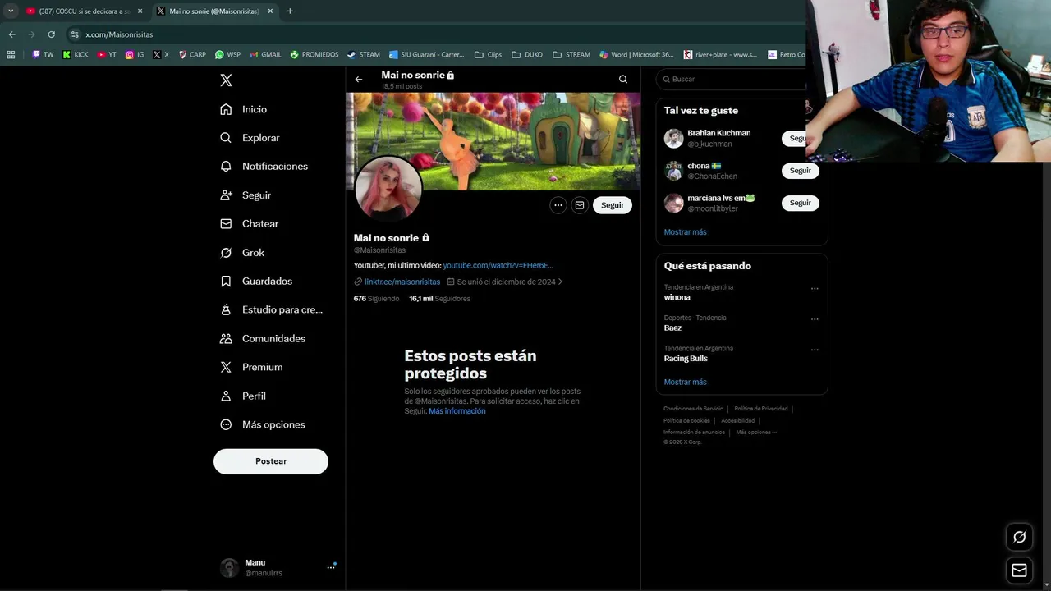Screen dimensions: 1051x591
Task: Click Más información link
Action: pos(457,411)
